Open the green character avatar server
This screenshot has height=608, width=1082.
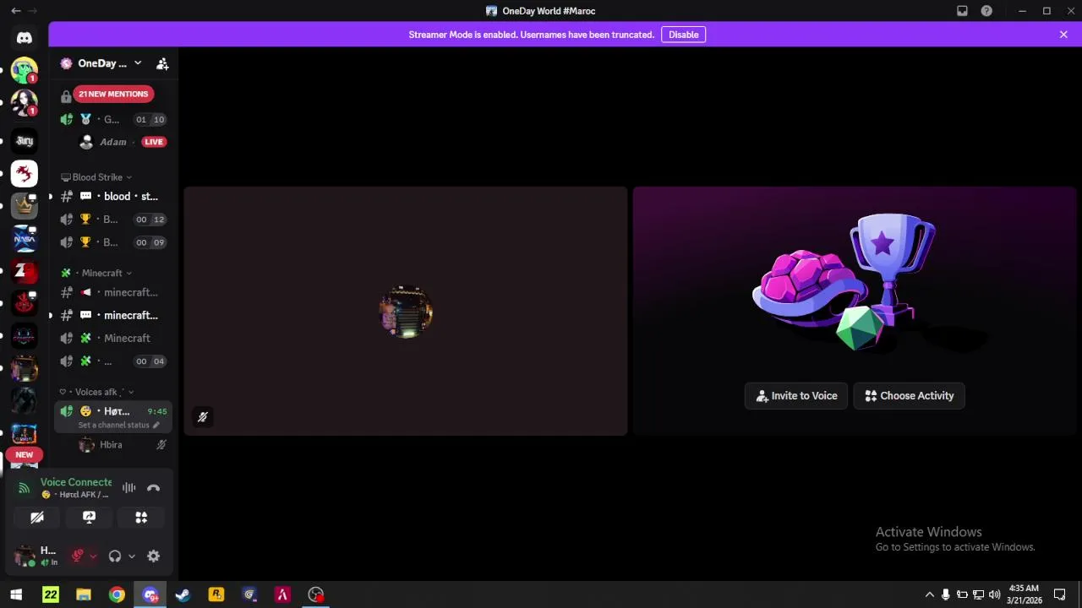click(x=25, y=70)
